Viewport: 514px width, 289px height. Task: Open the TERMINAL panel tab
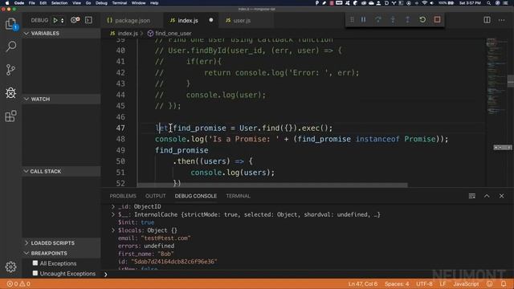tap(238, 196)
